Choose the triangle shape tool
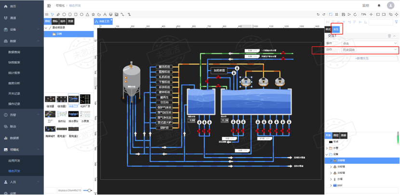This screenshot has height=195, width=400. coord(87,14)
